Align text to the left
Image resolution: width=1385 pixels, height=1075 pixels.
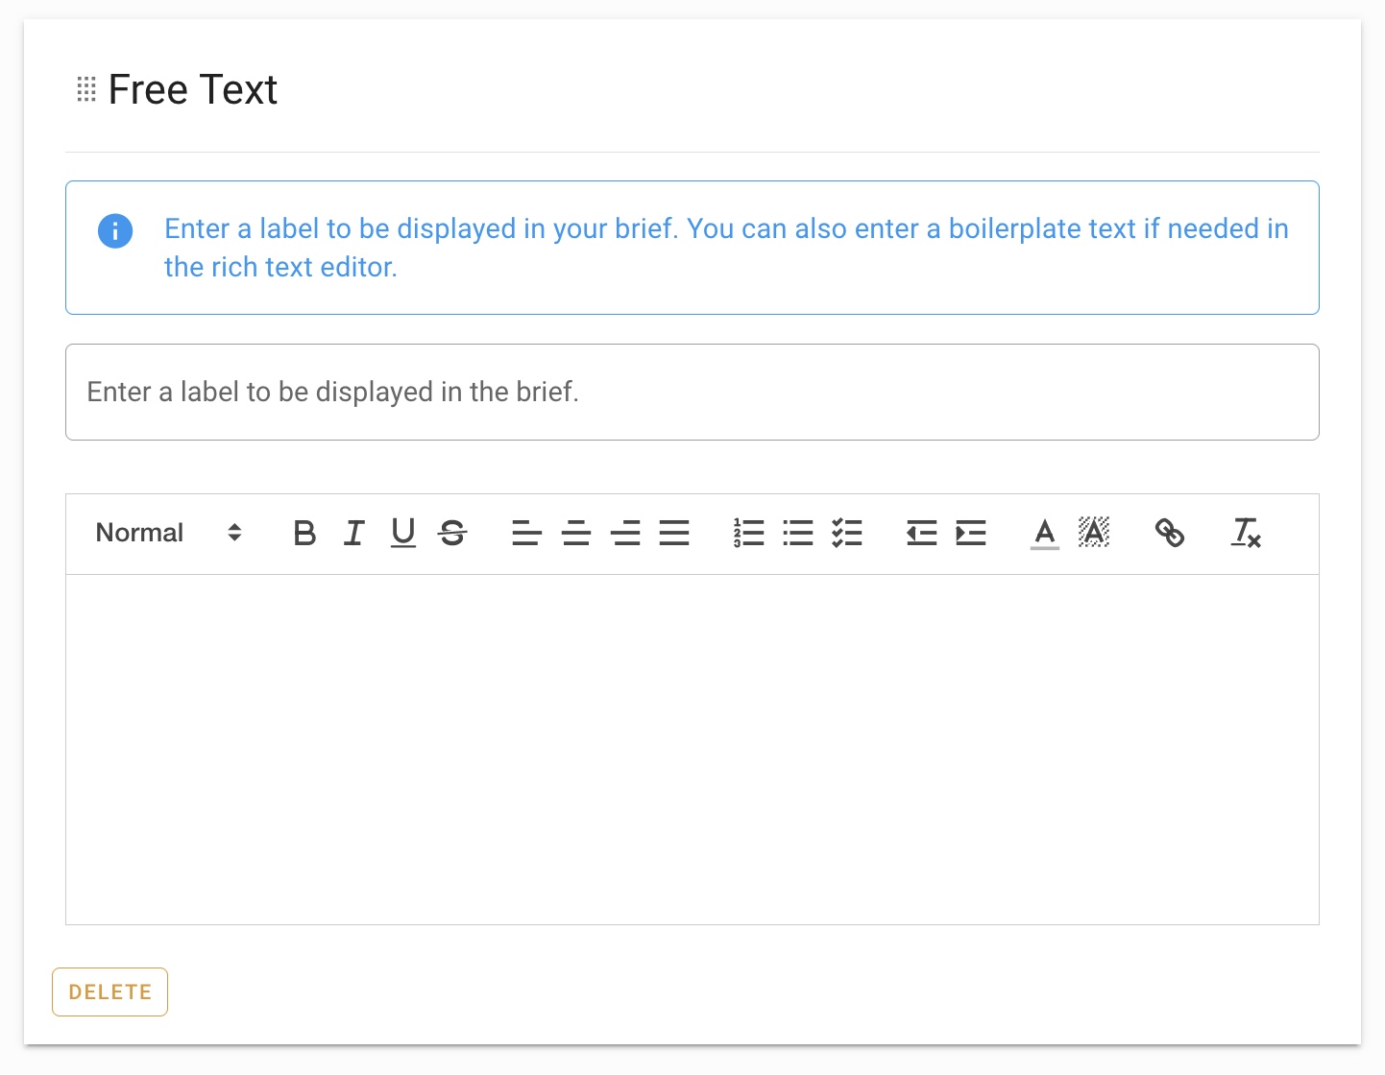point(526,533)
